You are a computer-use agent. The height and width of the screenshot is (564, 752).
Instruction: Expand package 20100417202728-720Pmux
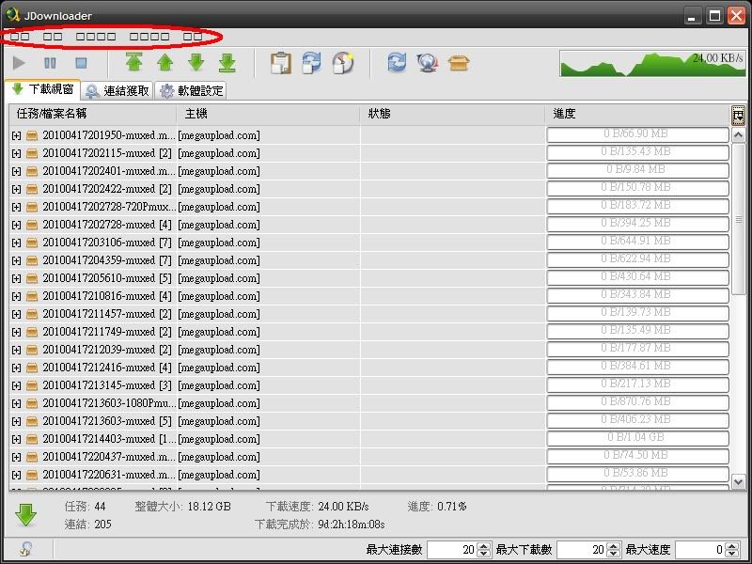point(16,207)
